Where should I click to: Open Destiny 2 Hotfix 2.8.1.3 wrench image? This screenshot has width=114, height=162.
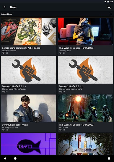pos(28,70)
